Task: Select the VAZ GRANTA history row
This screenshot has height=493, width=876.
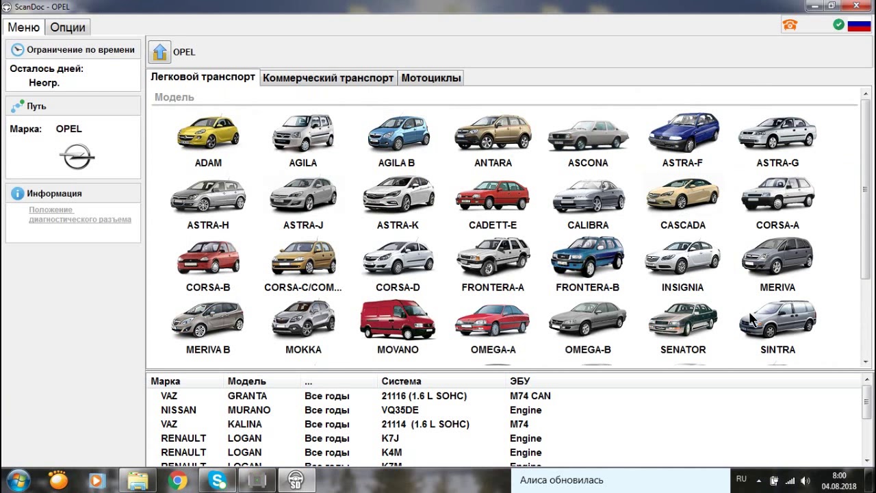Action: (x=505, y=396)
